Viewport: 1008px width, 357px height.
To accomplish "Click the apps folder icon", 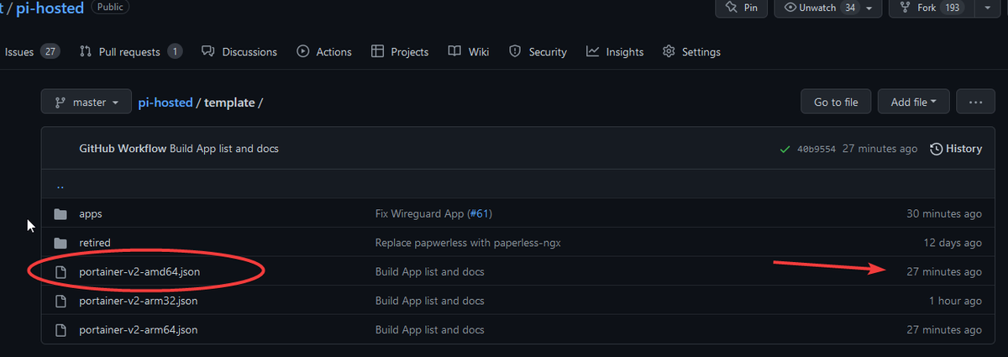I will [x=60, y=214].
